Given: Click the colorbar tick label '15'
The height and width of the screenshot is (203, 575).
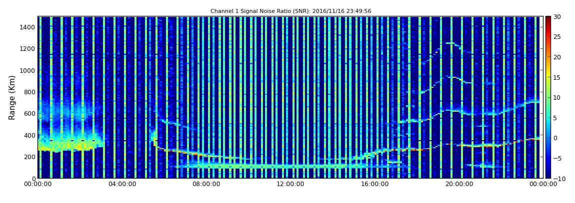Looking at the screenshot, I should (556, 77).
